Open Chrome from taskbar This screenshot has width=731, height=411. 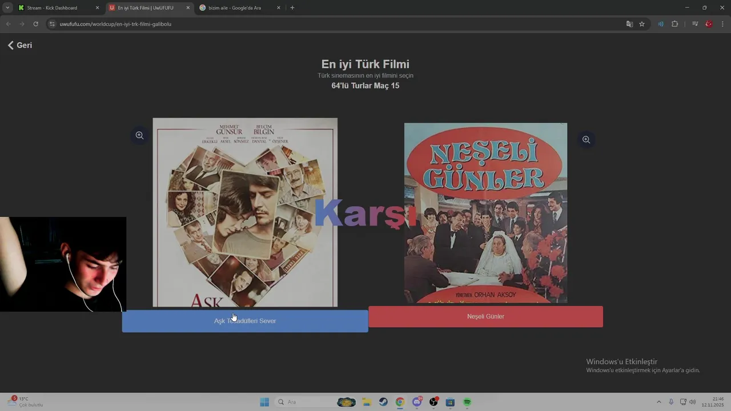click(400, 402)
